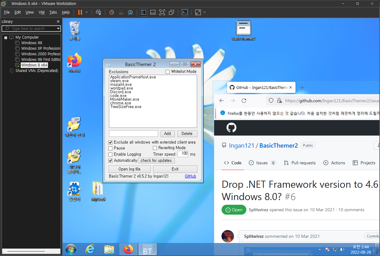The height and width of the screenshot is (256, 380).
Task: Click the BasicThemer2 desktop icon
Action: pyautogui.click(x=244, y=31)
